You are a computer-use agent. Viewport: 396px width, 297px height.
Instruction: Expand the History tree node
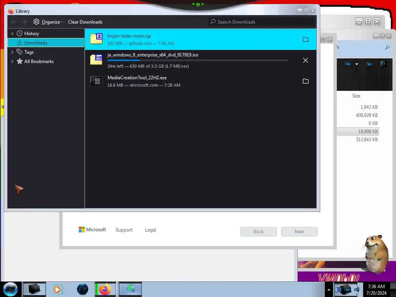[12, 34]
